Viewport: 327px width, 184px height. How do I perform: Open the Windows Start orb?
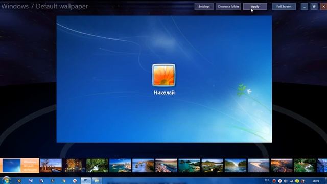click(6, 180)
